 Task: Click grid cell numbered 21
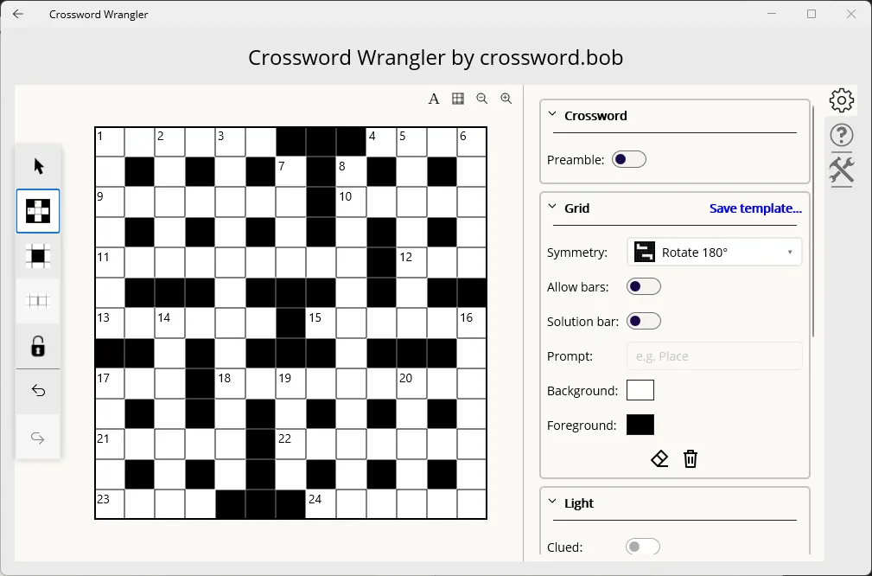coord(110,444)
